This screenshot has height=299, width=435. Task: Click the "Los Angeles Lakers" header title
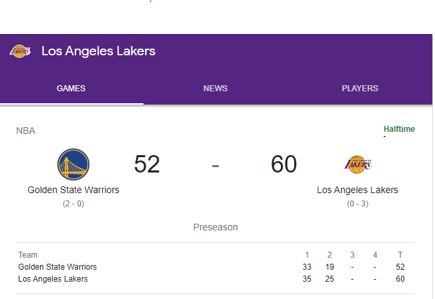click(x=98, y=51)
